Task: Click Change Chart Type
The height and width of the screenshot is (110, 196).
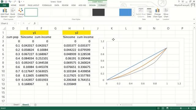Action: click(157, 13)
